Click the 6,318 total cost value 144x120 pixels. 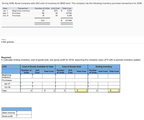click(x=69, y=16)
